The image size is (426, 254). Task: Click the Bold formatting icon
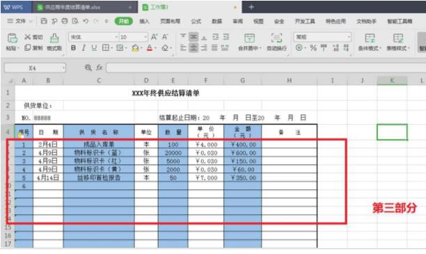coord(73,48)
